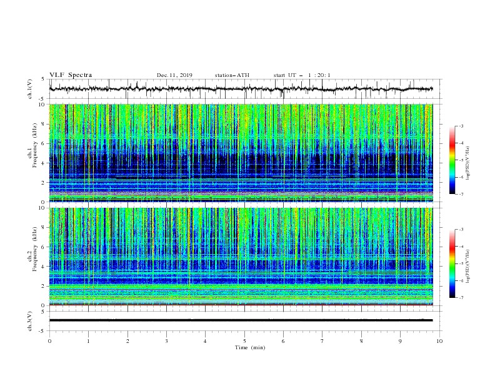Click the time axis tick label '5'
This screenshot has width=495, height=383.
[244, 341]
